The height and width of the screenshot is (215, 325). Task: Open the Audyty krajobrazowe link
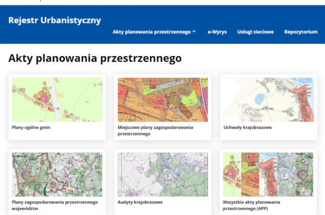pos(140,202)
